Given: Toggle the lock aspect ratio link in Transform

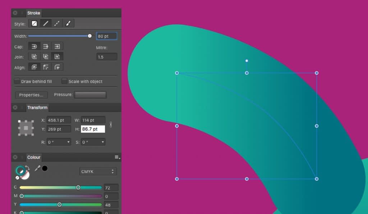Looking at the screenshot, I should click(111, 124).
